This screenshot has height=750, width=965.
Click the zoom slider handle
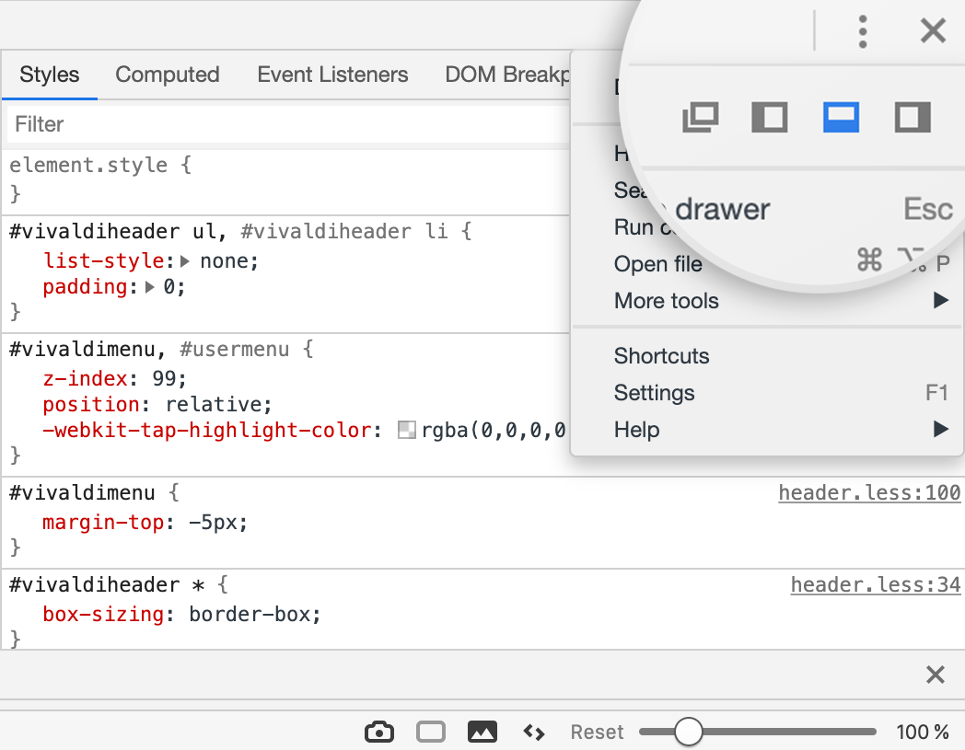pyautogui.click(x=688, y=732)
